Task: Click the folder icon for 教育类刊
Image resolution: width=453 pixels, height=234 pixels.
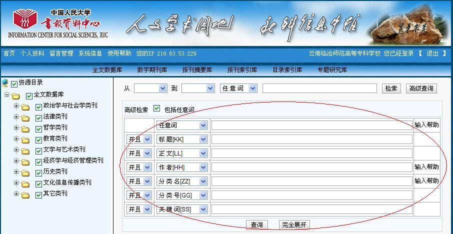Action: [25, 139]
